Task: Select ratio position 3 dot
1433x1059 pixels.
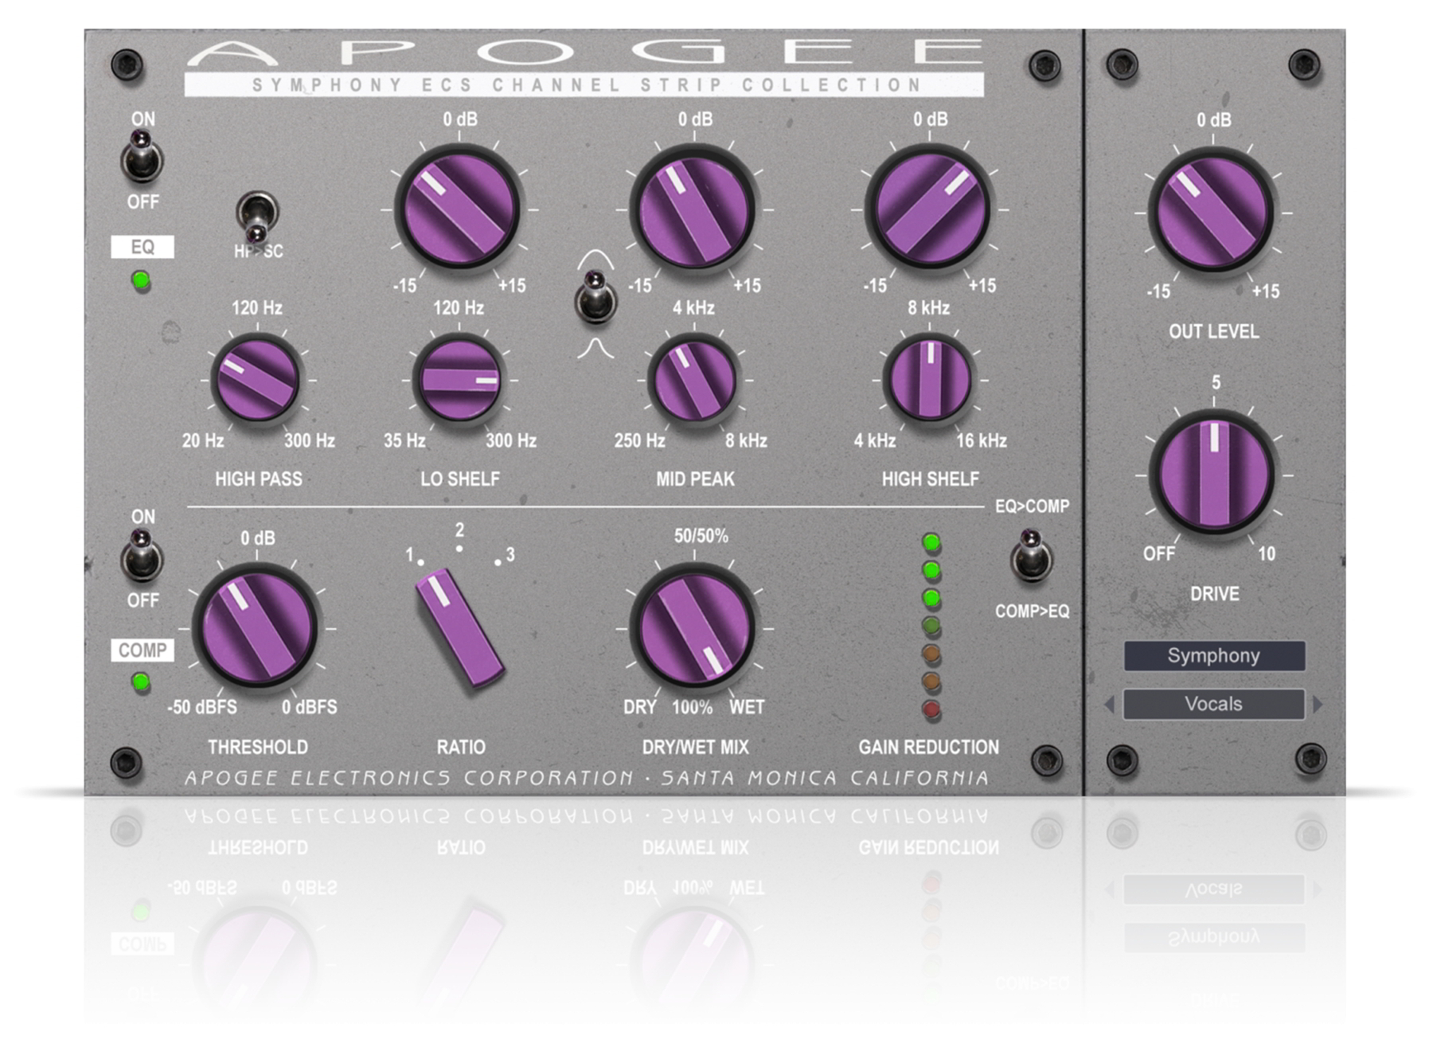Action: coord(498,562)
